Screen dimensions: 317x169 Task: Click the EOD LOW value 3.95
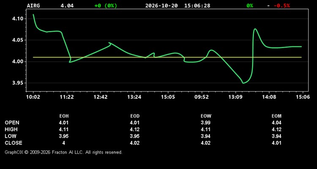click(x=135, y=136)
